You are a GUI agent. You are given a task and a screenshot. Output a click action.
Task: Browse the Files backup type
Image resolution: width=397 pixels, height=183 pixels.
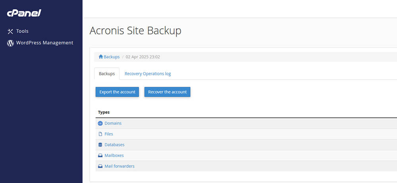point(109,134)
